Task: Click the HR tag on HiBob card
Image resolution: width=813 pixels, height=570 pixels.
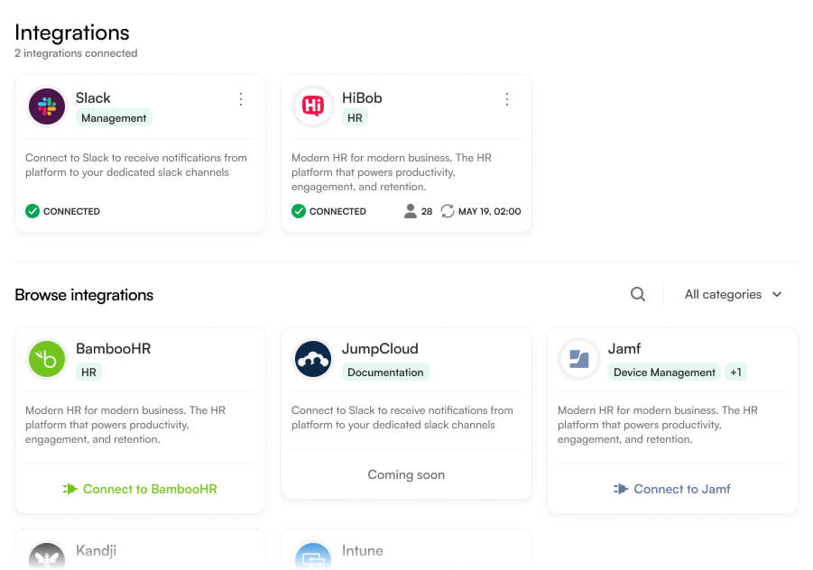Action: (x=355, y=118)
